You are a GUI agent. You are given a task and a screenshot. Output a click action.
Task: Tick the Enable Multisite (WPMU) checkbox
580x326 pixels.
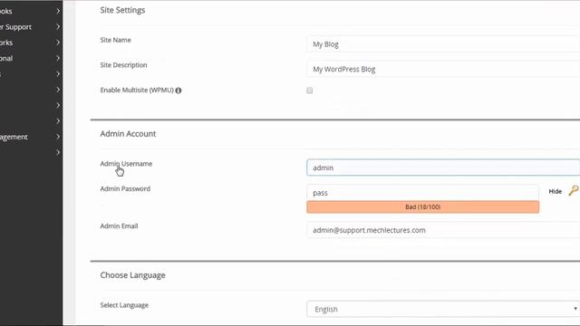click(x=310, y=91)
